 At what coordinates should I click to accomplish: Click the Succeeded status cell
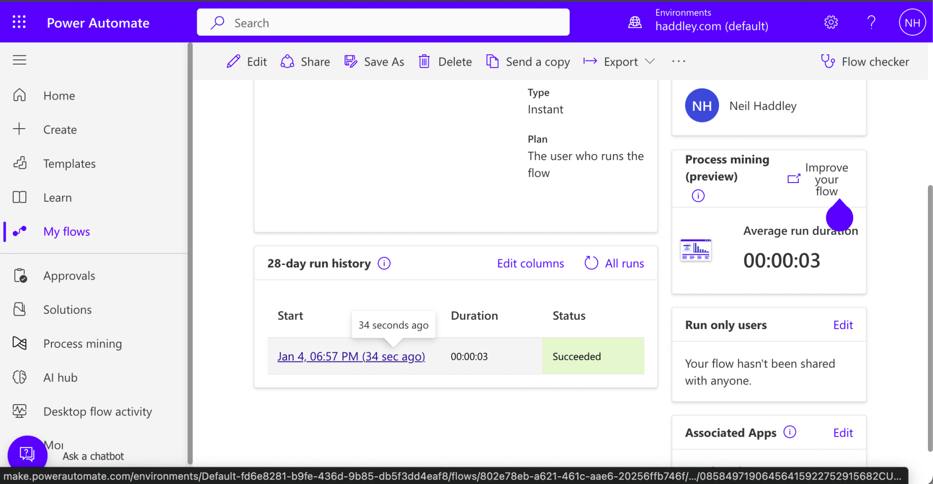593,356
